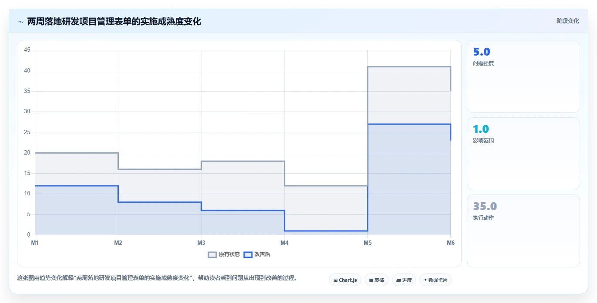
Task: Click the icon in the 表格 tag
Action: click(371, 280)
